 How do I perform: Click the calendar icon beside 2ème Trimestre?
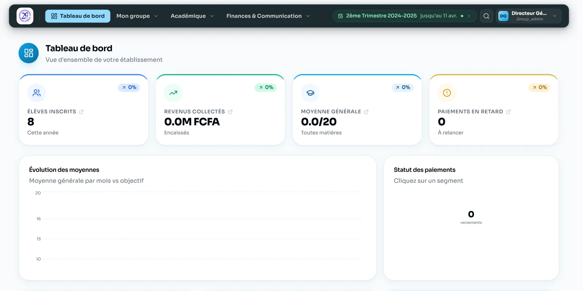(340, 16)
